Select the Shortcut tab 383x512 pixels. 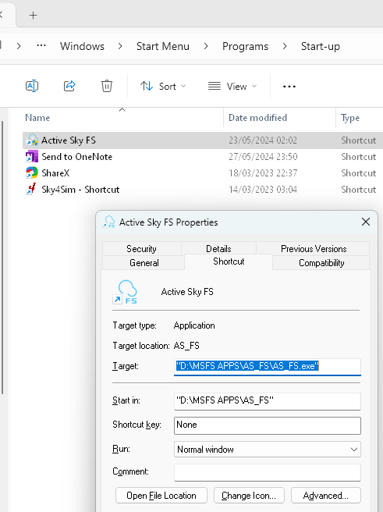pyautogui.click(x=229, y=261)
